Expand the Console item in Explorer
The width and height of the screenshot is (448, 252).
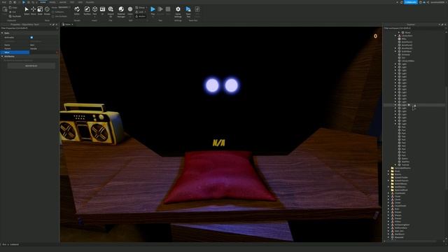point(395,165)
